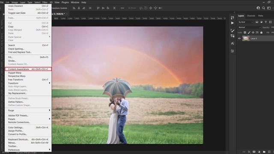Add a layer mask
Image resolution: width=274 pixels, height=154 pixels.
(x=254, y=152)
